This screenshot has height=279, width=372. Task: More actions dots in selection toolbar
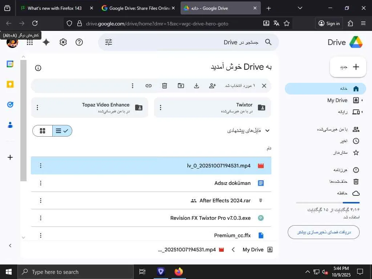[133, 86]
